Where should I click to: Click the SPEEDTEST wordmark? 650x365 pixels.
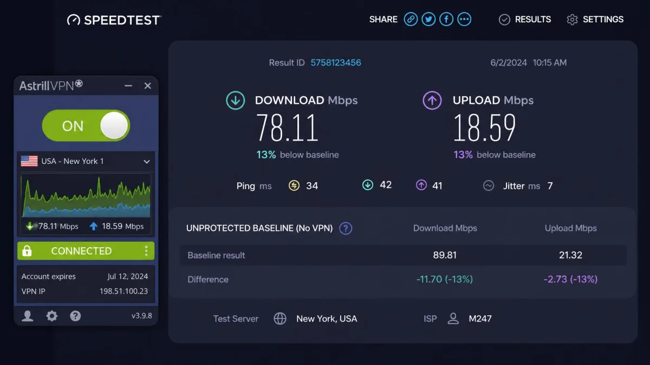click(x=122, y=20)
